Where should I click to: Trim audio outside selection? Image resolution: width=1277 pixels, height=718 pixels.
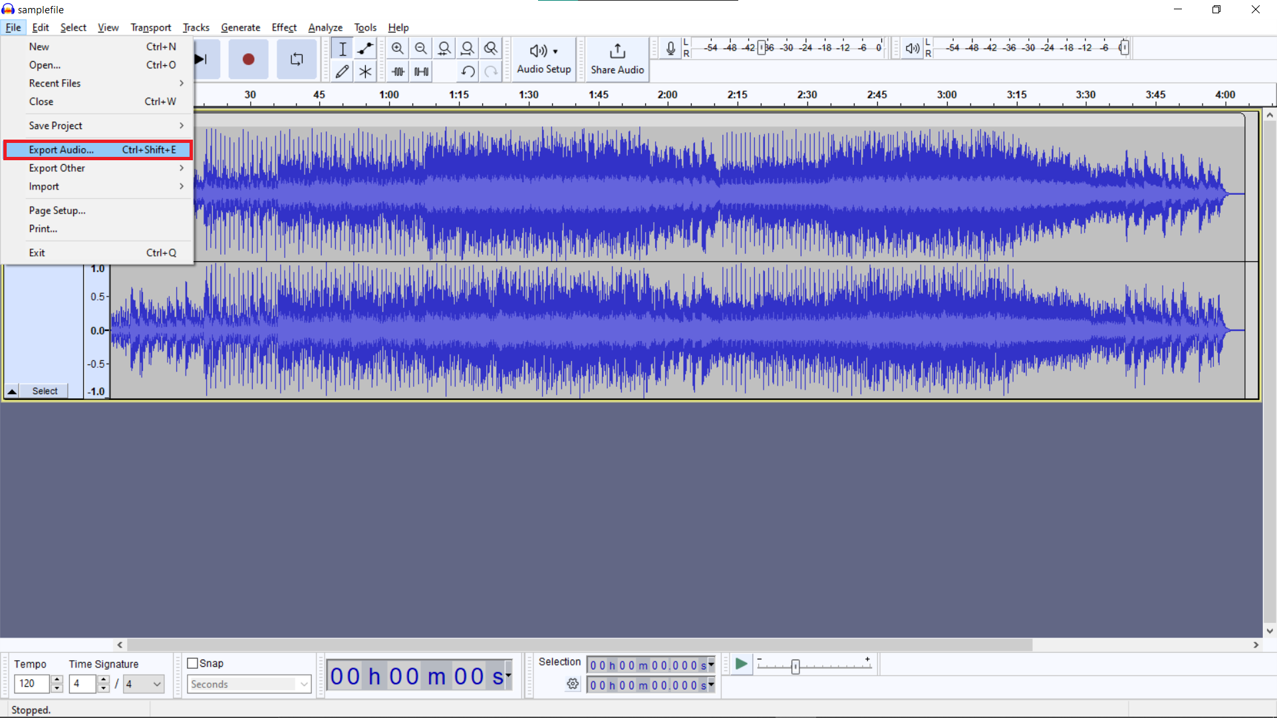[397, 71]
